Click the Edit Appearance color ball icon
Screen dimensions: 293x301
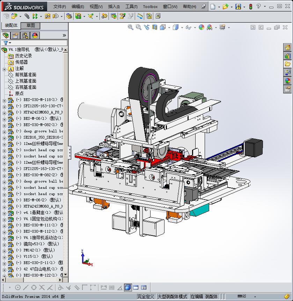click(x=202, y=27)
